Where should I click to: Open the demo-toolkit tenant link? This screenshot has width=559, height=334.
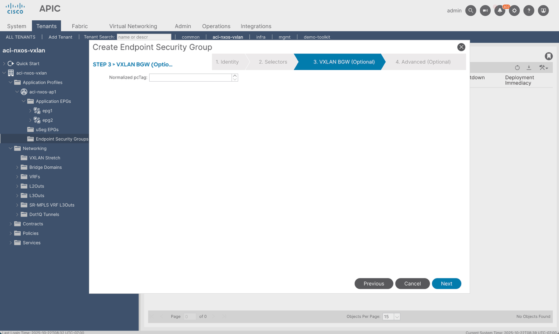[317, 37]
